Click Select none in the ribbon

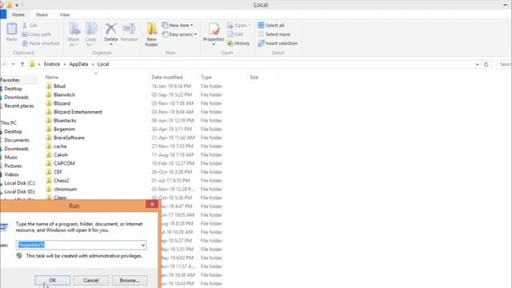pyautogui.click(x=274, y=34)
